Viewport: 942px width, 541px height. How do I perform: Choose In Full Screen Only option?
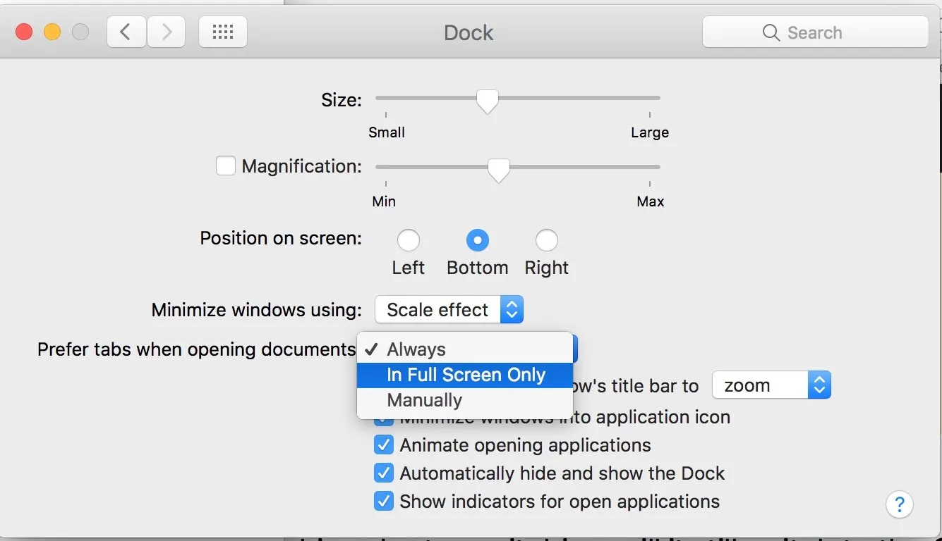coord(466,375)
